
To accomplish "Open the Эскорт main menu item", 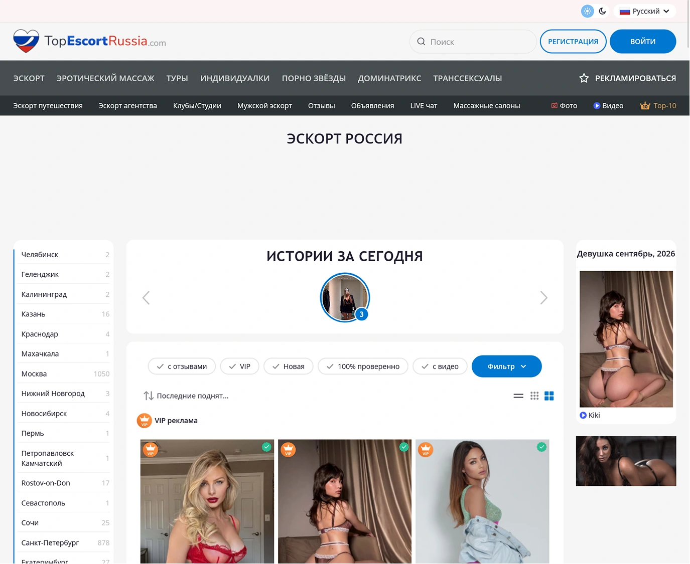I will click(x=29, y=78).
